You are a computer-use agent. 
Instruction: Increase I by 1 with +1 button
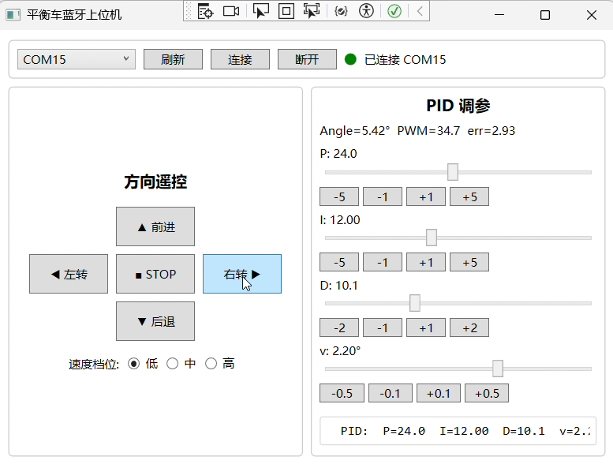pyautogui.click(x=426, y=262)
